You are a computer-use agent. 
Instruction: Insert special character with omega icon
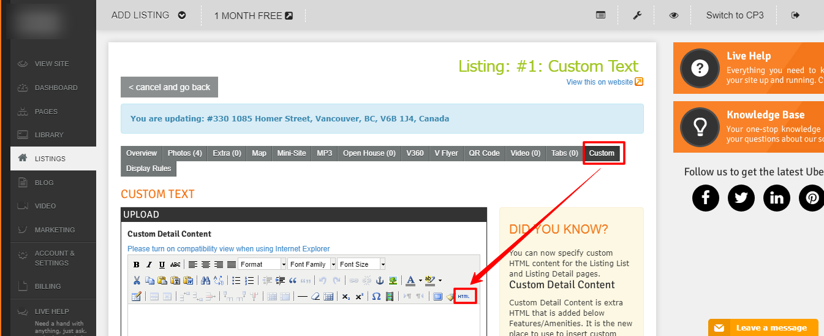376,297
